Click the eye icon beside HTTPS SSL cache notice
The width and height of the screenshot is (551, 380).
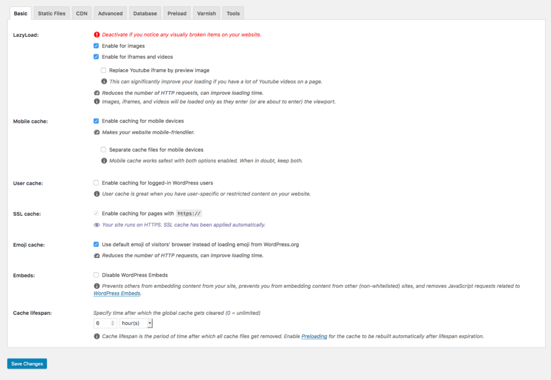coord(97,225)
